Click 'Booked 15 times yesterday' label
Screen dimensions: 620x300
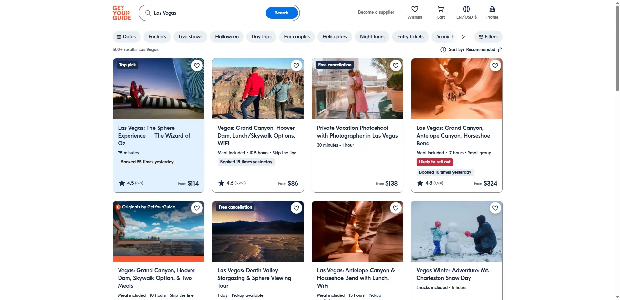246,162
